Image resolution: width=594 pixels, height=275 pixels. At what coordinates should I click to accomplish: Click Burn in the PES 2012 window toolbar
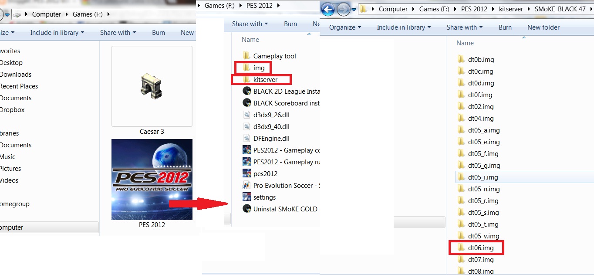[290, 24]
